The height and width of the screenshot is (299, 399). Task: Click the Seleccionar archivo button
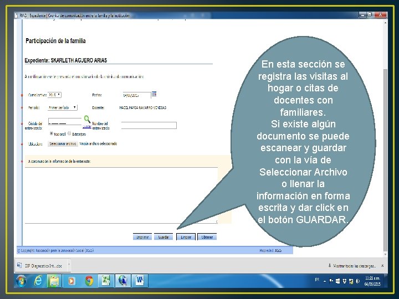coord(63,144)
